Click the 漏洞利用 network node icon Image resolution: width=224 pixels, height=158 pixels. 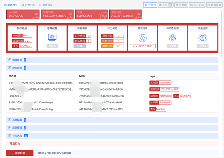coord(143,38)
